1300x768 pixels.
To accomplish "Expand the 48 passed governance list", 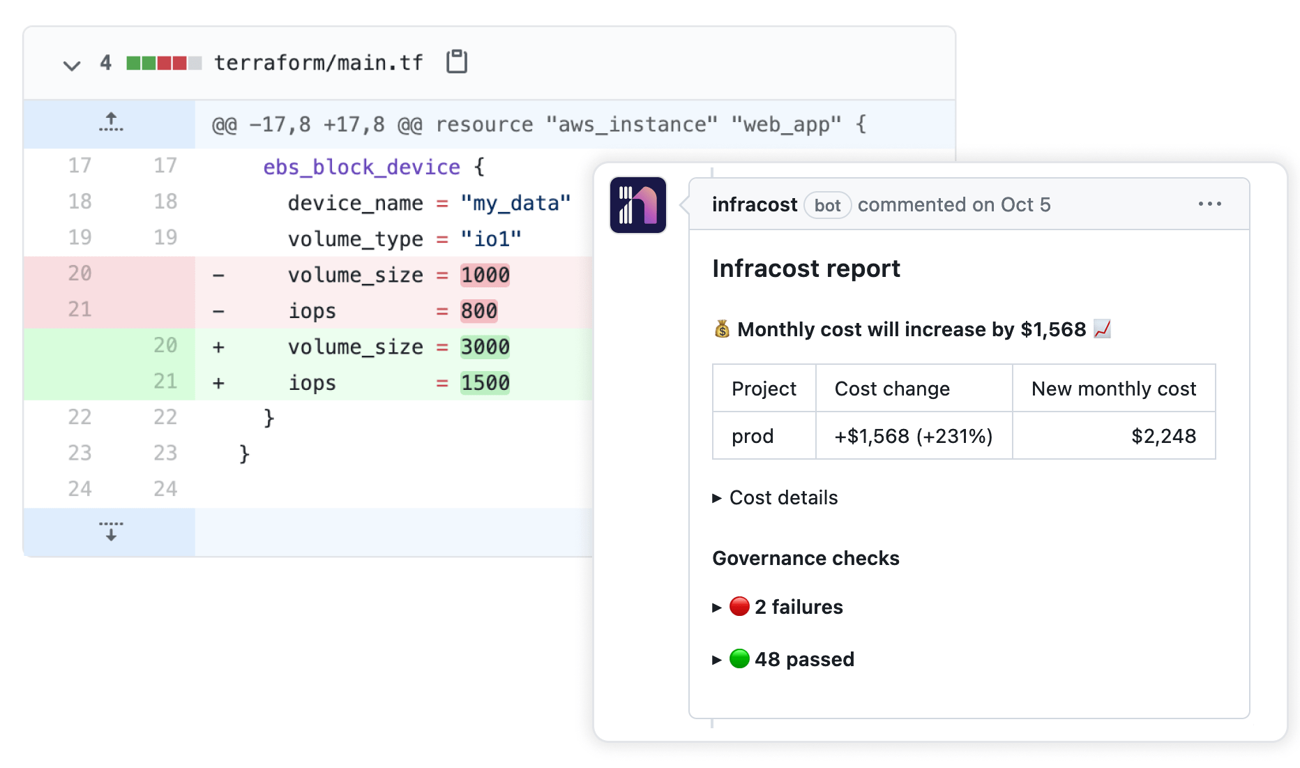I will click(783, 659).
